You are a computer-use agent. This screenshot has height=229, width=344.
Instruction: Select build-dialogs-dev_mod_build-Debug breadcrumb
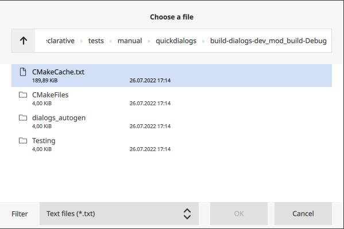pos(268,41)
